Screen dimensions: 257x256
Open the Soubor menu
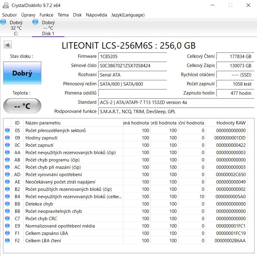click(10, 15)
